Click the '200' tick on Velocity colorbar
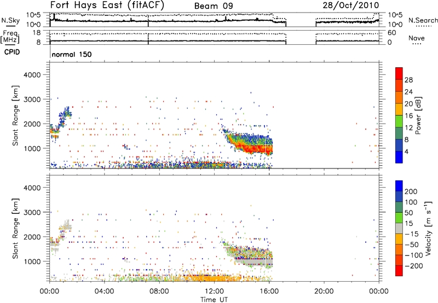This screenshot has width=438, height=303. 411,191
